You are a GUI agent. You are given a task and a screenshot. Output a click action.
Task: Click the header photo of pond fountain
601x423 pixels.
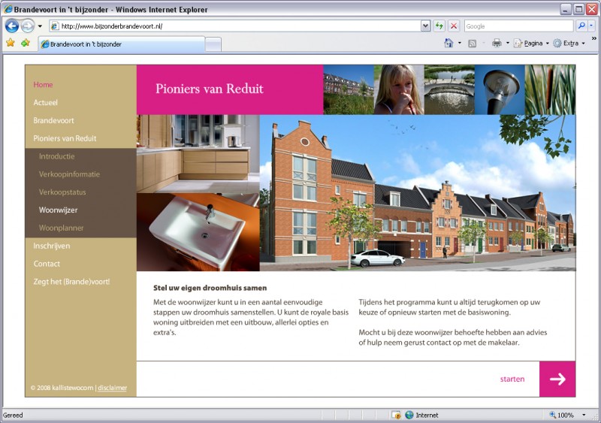click(x=449, y=89)
